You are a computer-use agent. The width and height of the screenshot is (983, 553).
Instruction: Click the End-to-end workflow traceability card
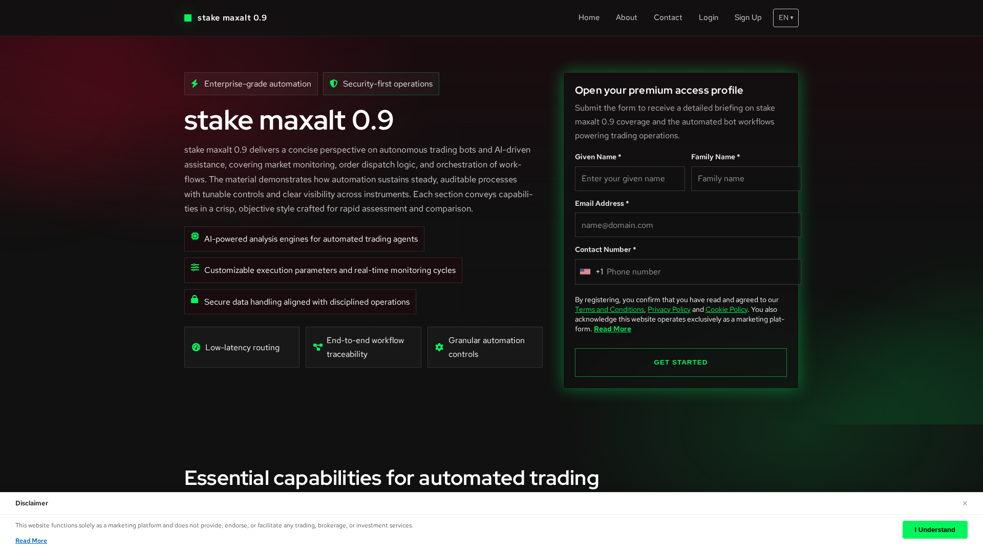click(364, 347)
